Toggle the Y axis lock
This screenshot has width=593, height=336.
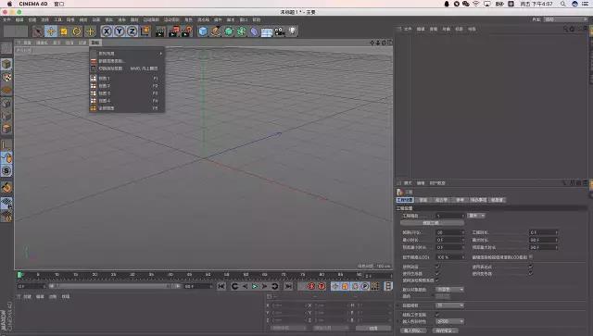[x=120, y=31]
